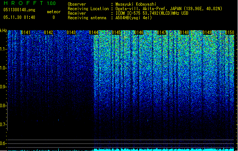Click the kHz axis unit label
This screenshot has width=238, height=151.
(3, 31)
